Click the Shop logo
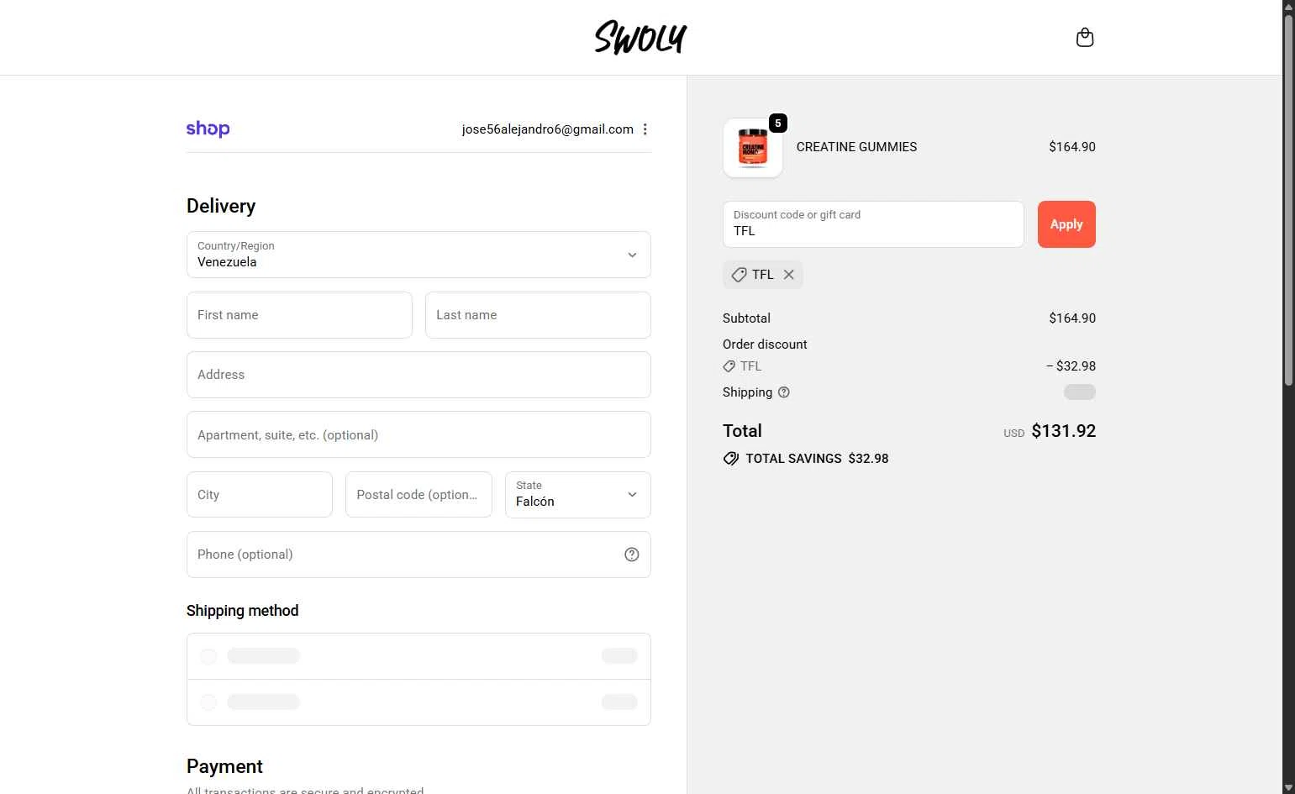 pyautogui.click(x=208, y=129)
